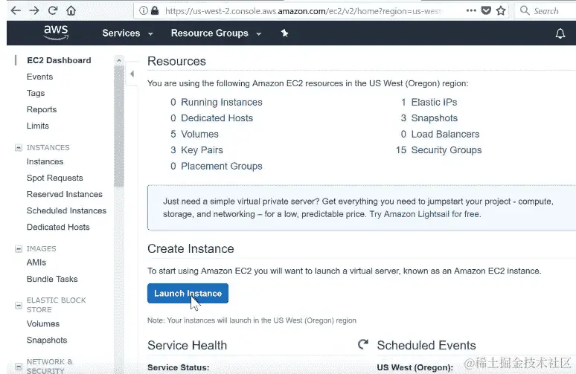Open Bundle Tasks in the sidebar
Viewport: 576px width, 374px height.
[52, 279]
